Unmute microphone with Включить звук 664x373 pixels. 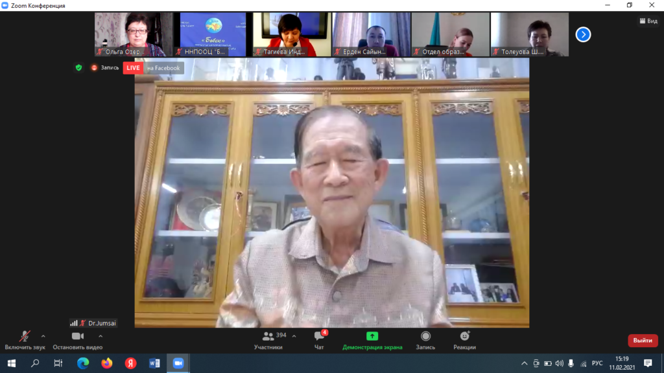pos(25,341)
